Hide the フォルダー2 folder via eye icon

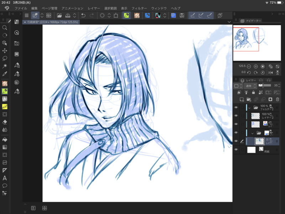pos(236,107)
